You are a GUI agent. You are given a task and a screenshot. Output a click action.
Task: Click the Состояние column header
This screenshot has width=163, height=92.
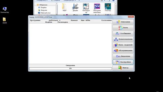pos(106,20)
